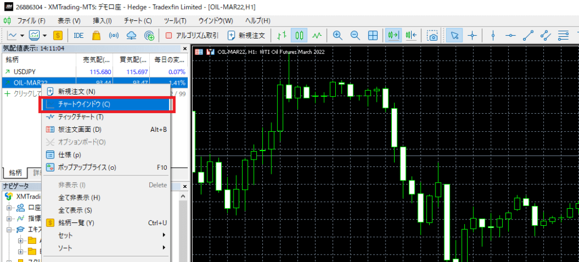Click the zoom in magnifier icon
This screenshot has height=262, width=579.
tap(337, 36)
